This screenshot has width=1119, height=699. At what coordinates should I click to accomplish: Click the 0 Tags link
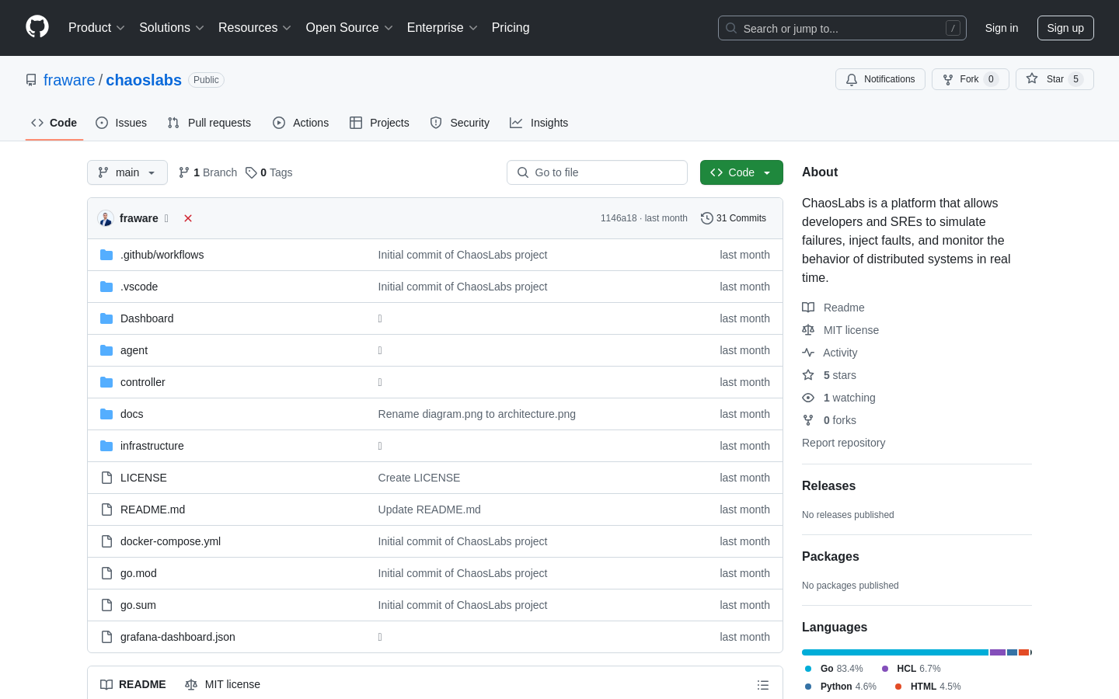click(269, 172)
